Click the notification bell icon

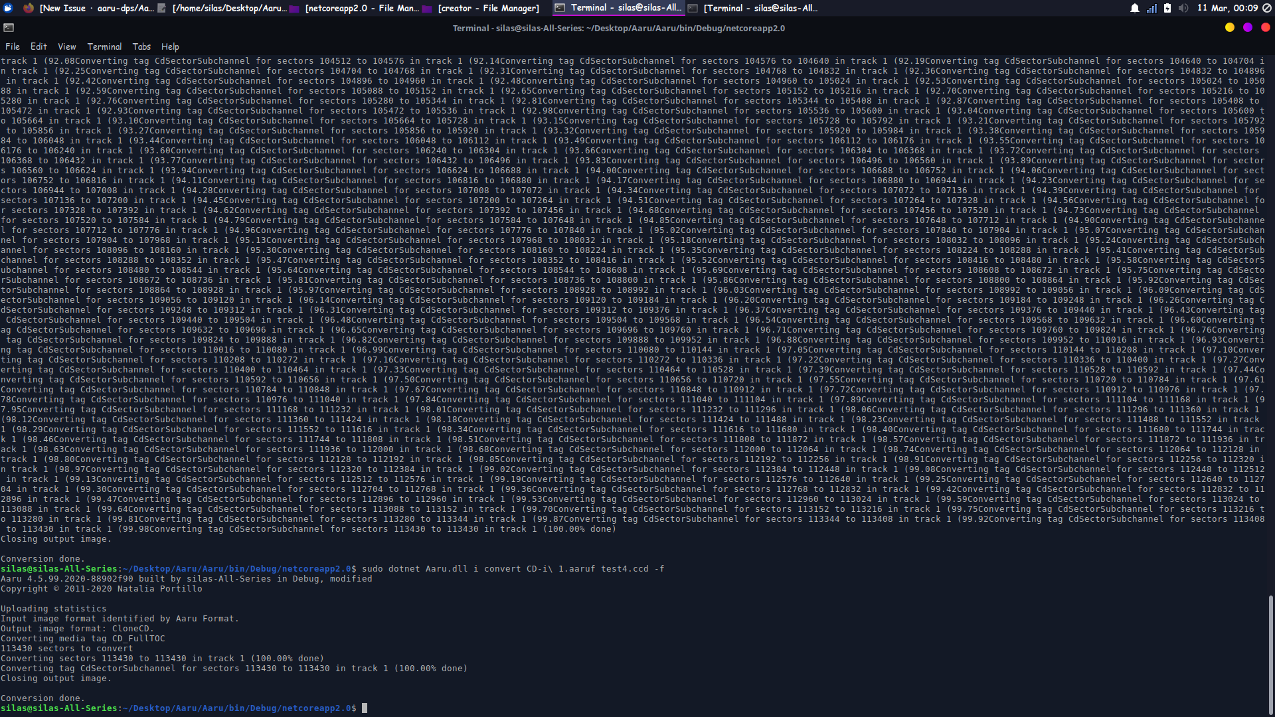point(1135,8)
